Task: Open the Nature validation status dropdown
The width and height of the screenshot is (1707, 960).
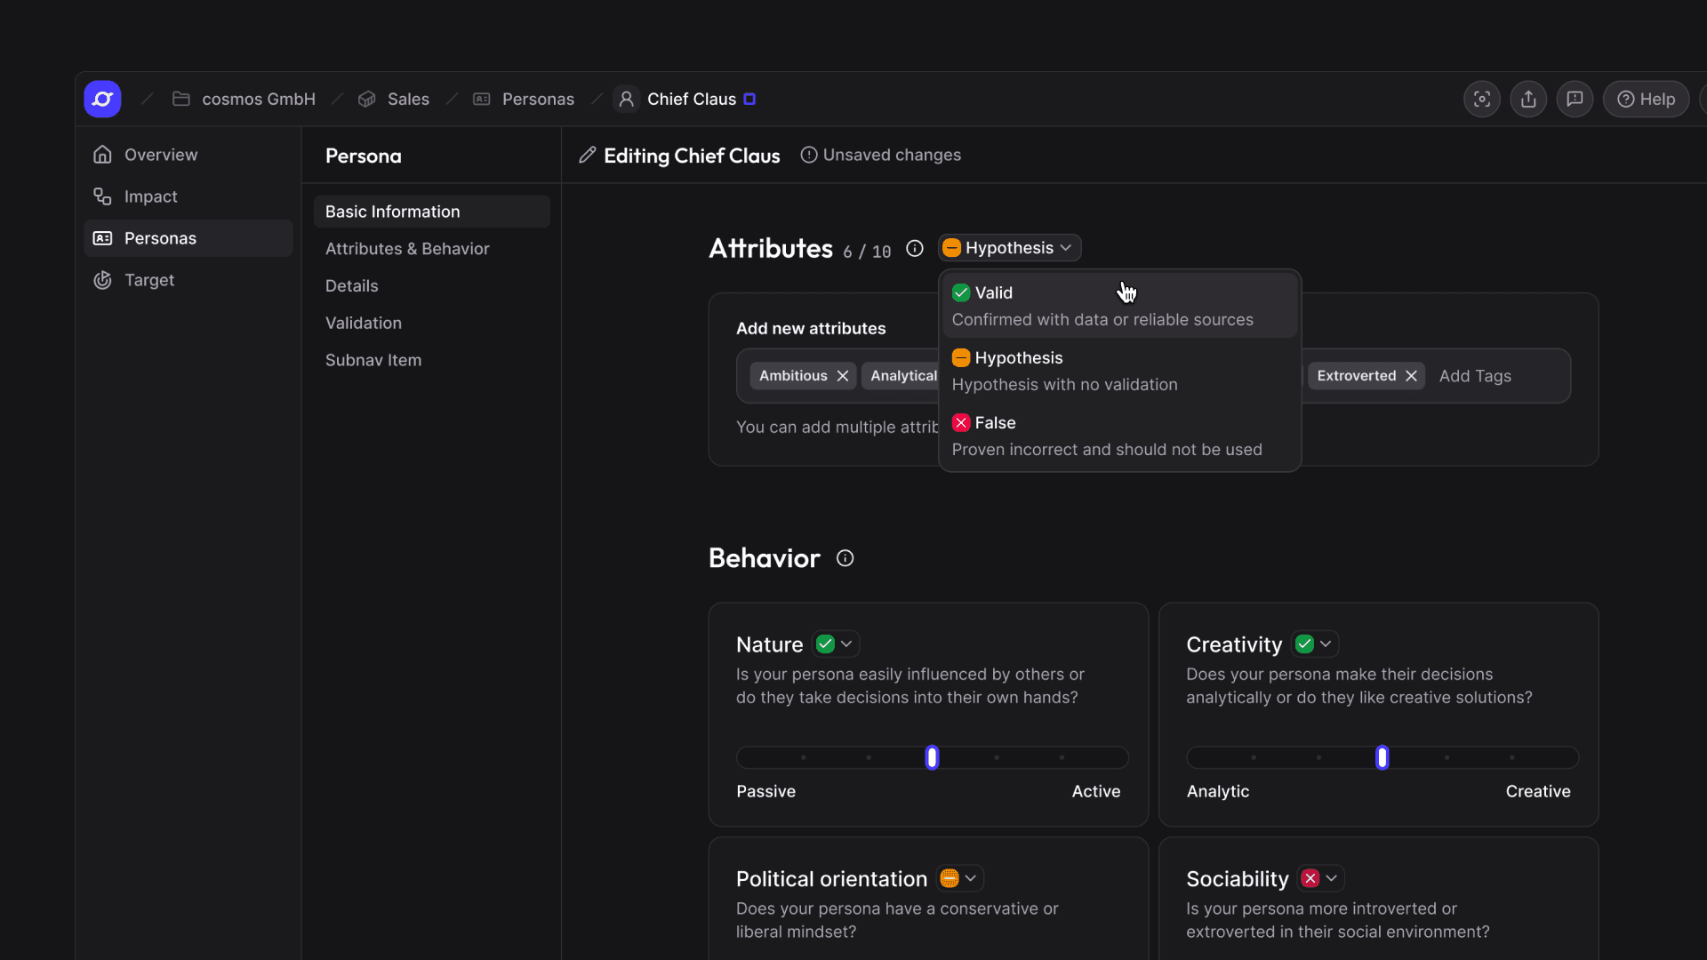Action: point(835,644)
